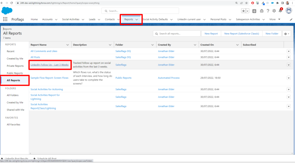Select Public Reports in sidebar
This screenshot has width=295, height=166.
[x=15, y=73]
